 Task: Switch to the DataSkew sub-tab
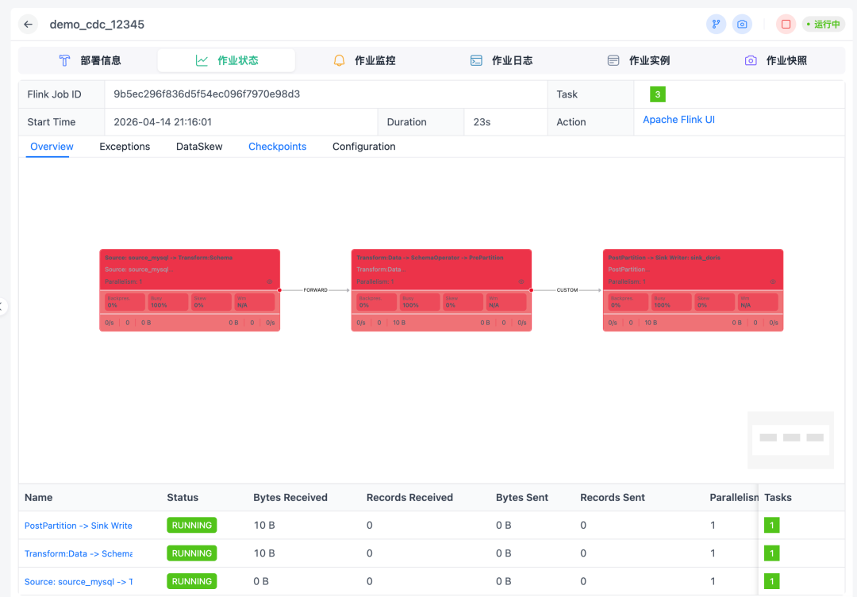tap(199, 147)
